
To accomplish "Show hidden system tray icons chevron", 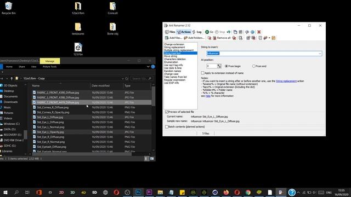I will pyautogui.click(x=298, y=192).
